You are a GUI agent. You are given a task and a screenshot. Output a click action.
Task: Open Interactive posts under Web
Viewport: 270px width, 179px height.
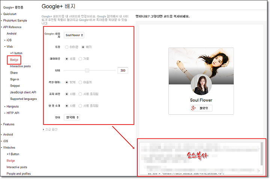[20, 66]
